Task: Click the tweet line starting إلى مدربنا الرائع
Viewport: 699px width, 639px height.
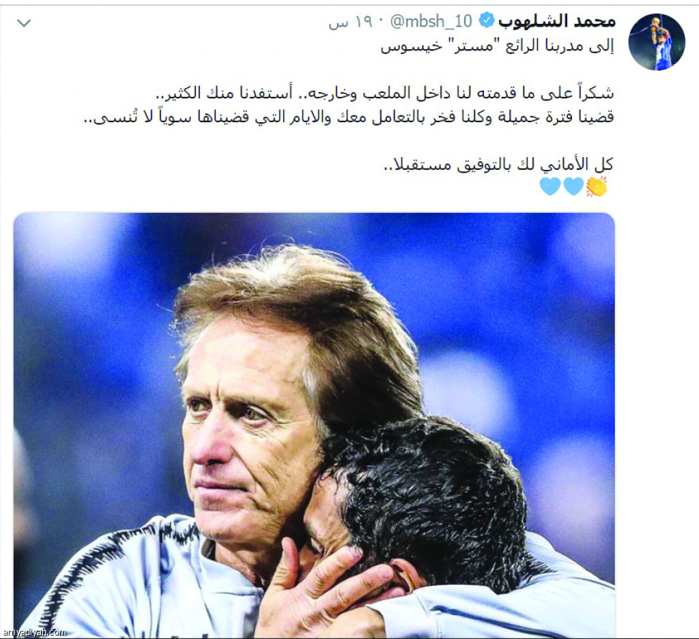Action: point(497,46)
